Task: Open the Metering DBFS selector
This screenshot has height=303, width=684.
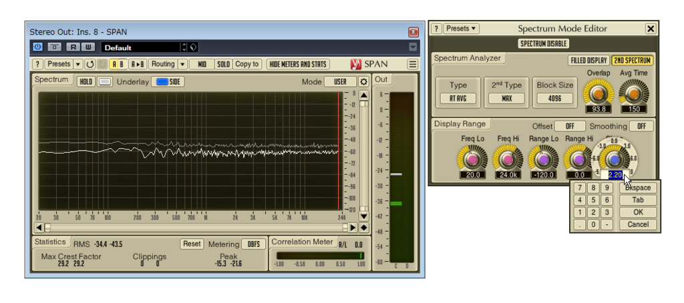Action: (x=254, y=244)
